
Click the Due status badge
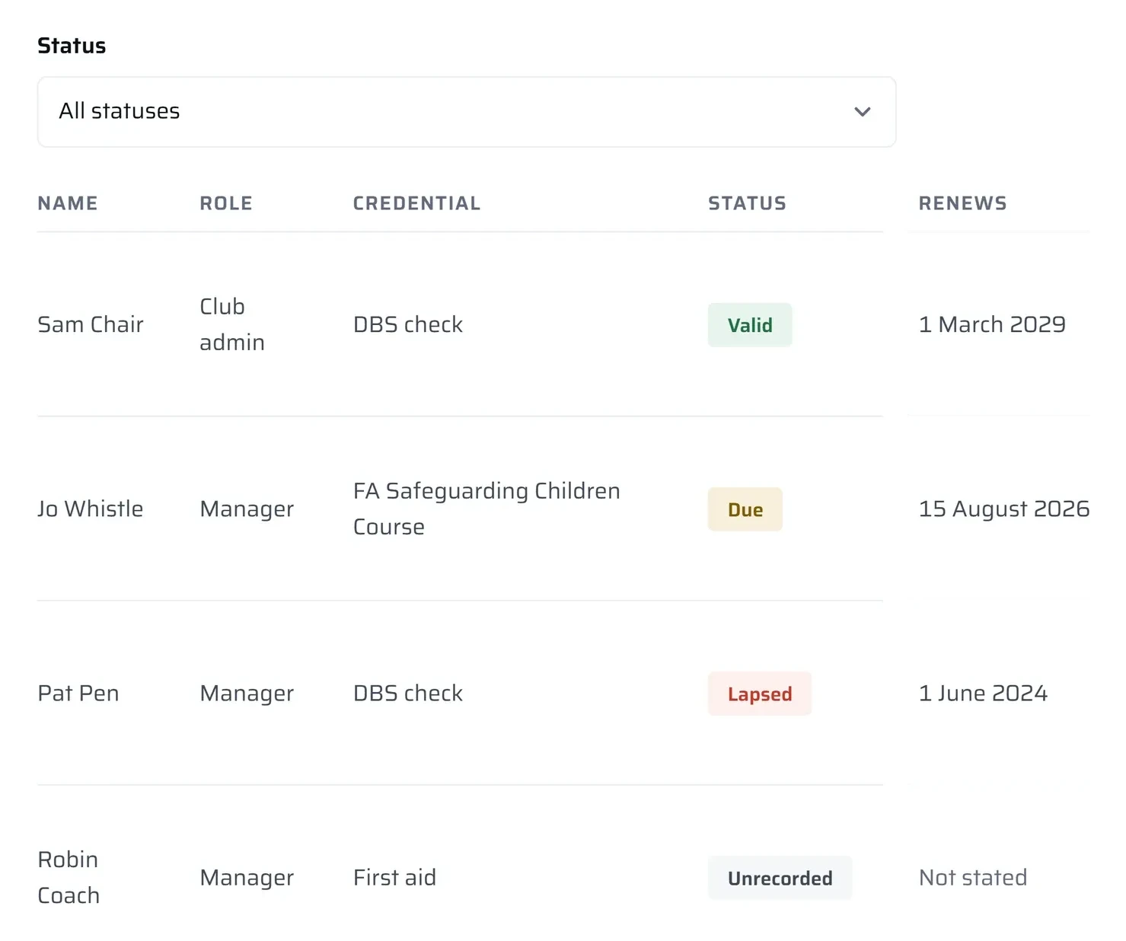(x=745, y=509)
